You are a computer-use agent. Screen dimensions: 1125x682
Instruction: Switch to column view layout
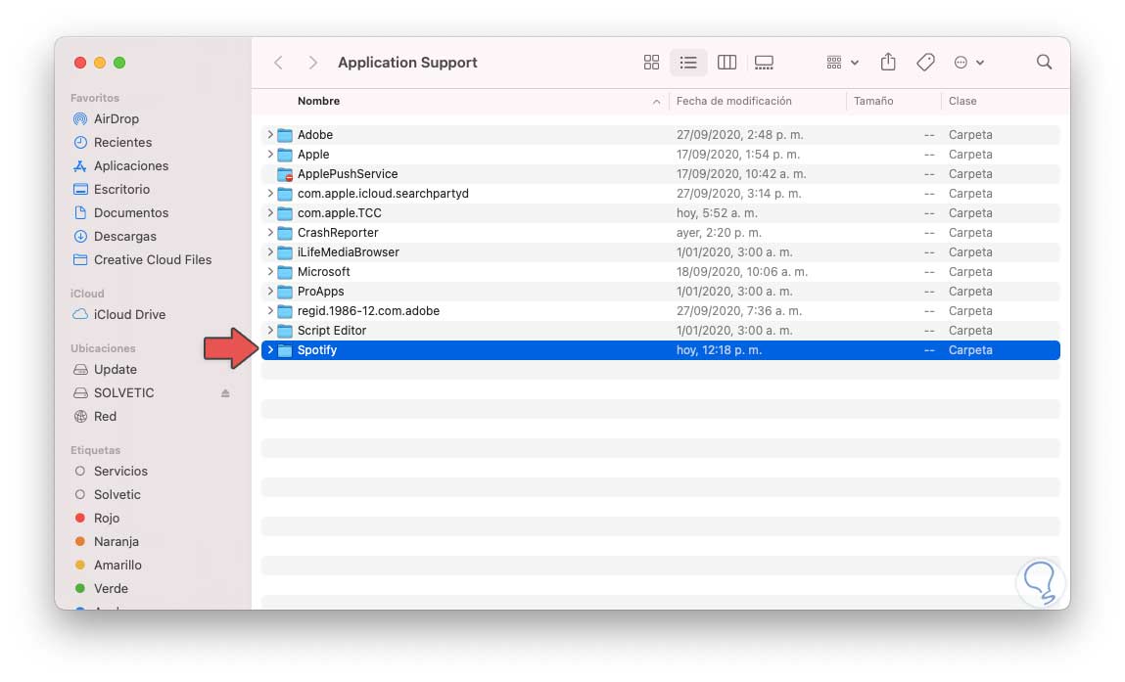727,62
